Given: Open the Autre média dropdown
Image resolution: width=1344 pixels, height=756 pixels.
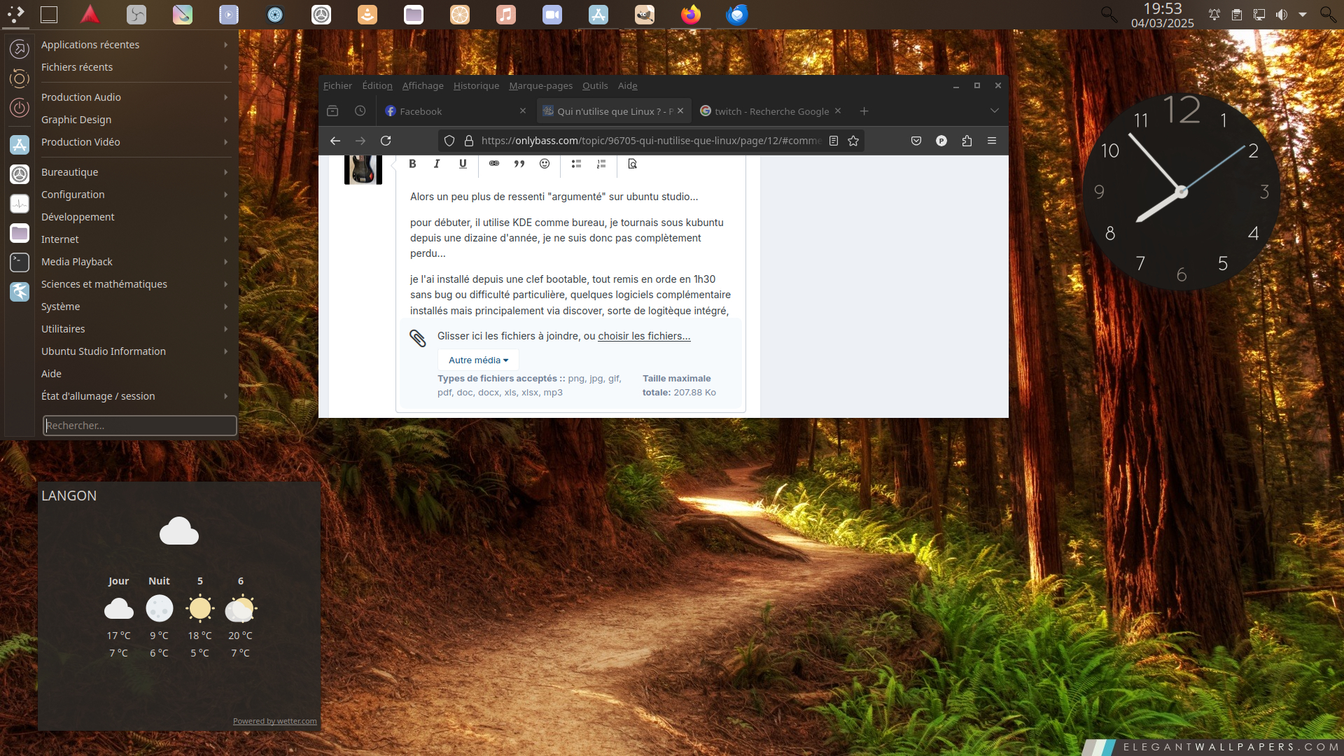Looking at the screenshot, I should pyautogui.click(x=478, y=360).
